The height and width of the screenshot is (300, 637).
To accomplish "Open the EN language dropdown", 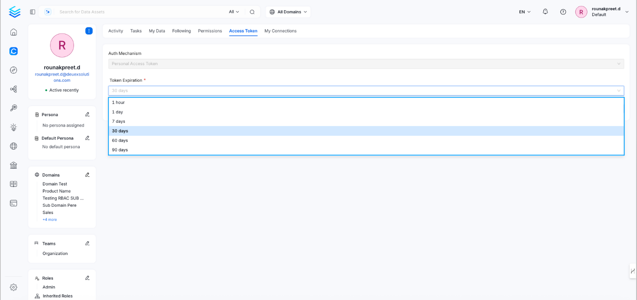I will pyautogui.click(x=525, y=12).
